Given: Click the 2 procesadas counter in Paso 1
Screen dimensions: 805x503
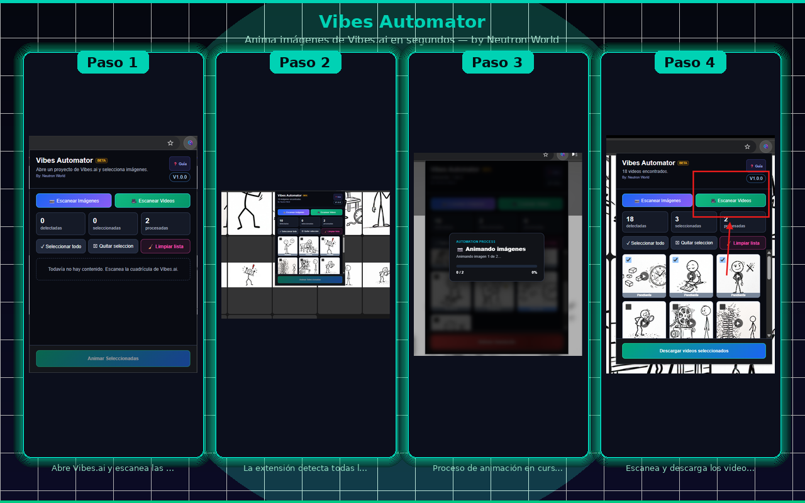Looking at the screenshot, I should coord(165,223).
